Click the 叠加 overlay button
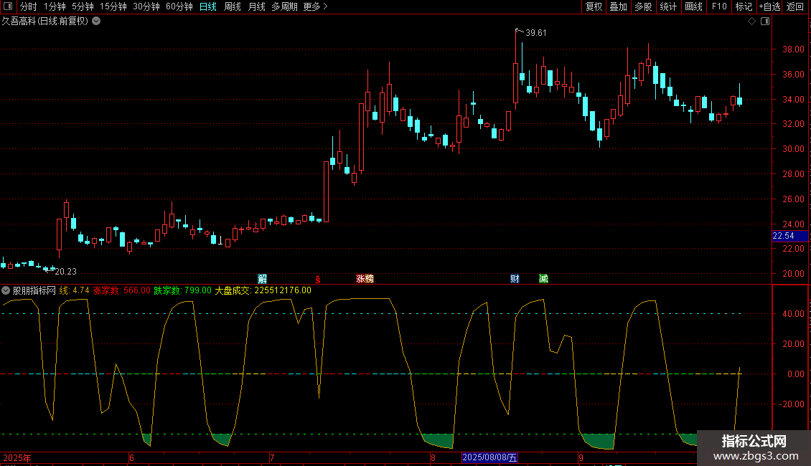This screenshot has width=811, height=466. (x=618, y=6)
